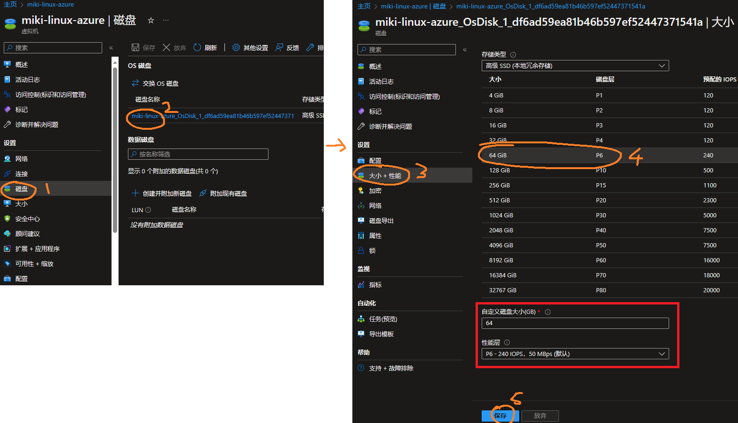Click the 放弃 toolbar item with X icon

point(174,48)
